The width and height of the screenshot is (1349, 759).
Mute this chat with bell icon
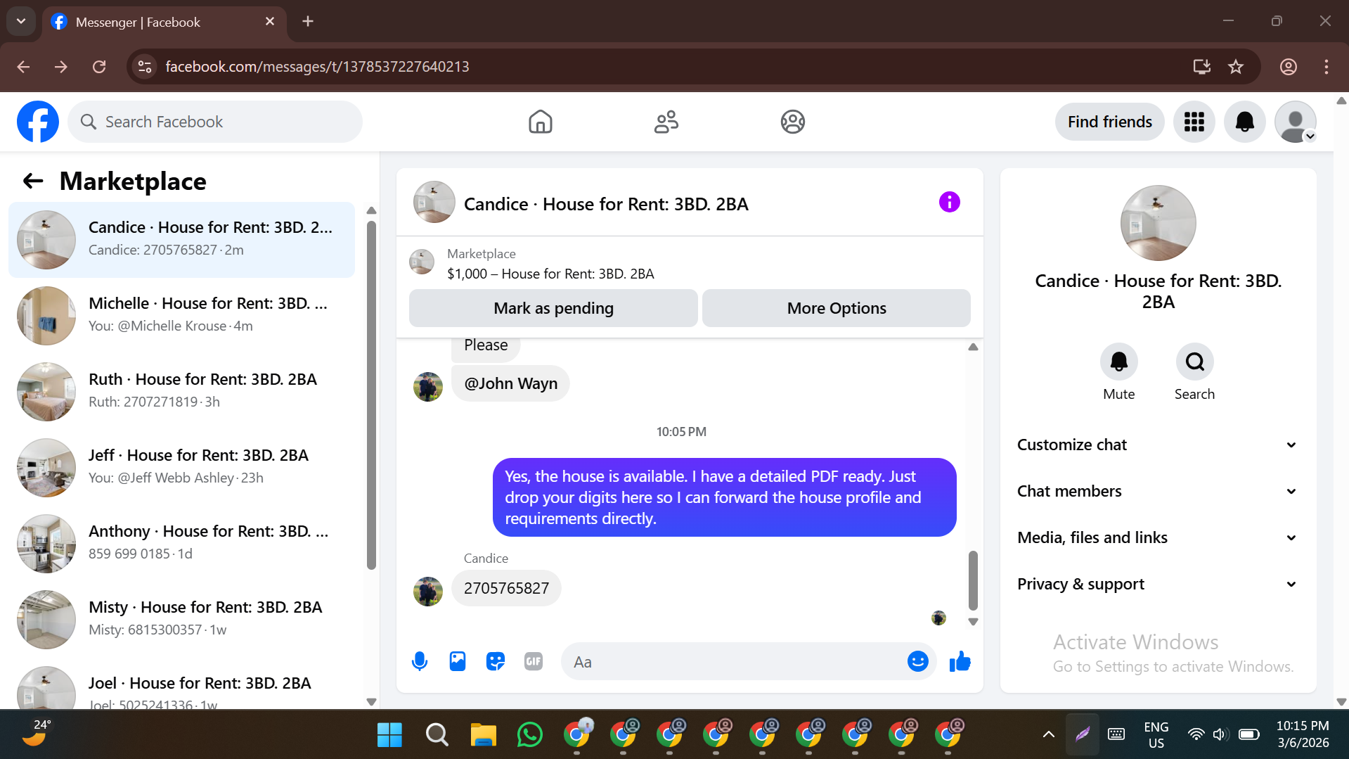pyautogui.click(x=1118, y=362)
